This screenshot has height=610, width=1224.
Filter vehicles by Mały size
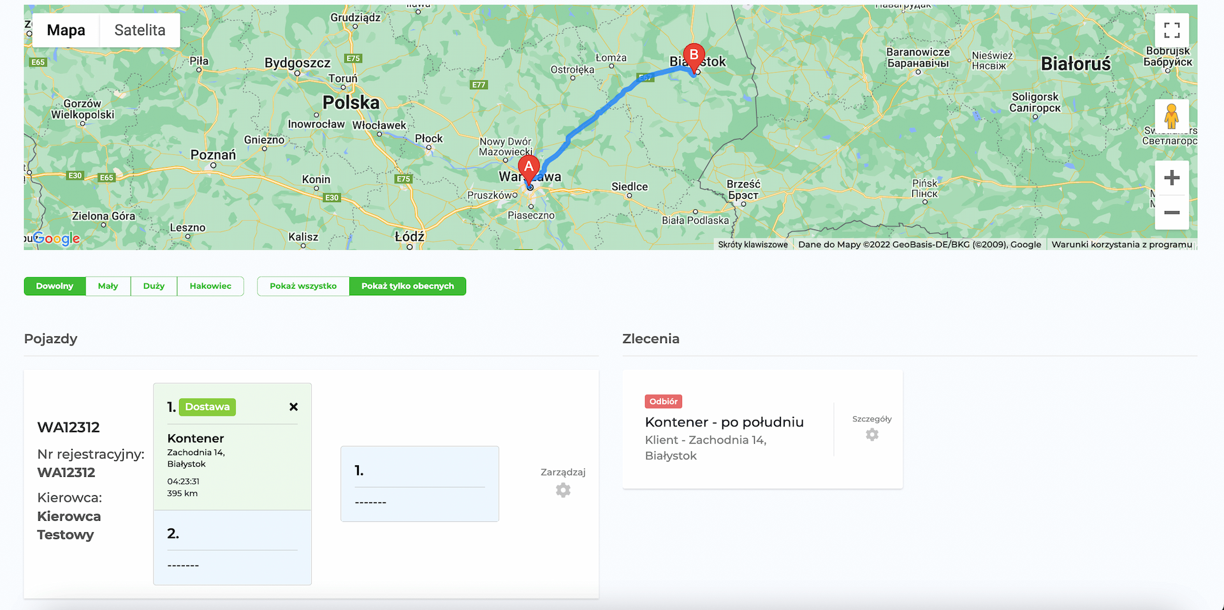[108, 286]
